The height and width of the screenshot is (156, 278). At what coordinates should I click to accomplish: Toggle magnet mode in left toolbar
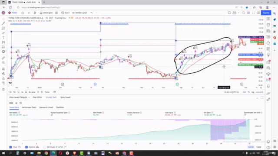click(x=3, y=69)
